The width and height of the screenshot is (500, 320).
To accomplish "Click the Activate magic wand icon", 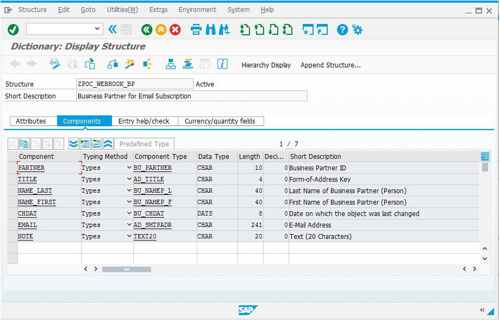I will point(130,64).
